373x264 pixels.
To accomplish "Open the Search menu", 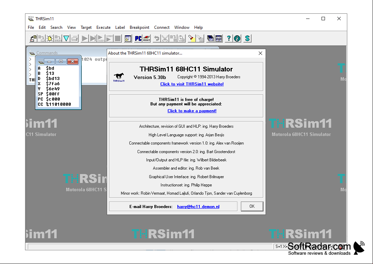I will [x=56, y=27].
